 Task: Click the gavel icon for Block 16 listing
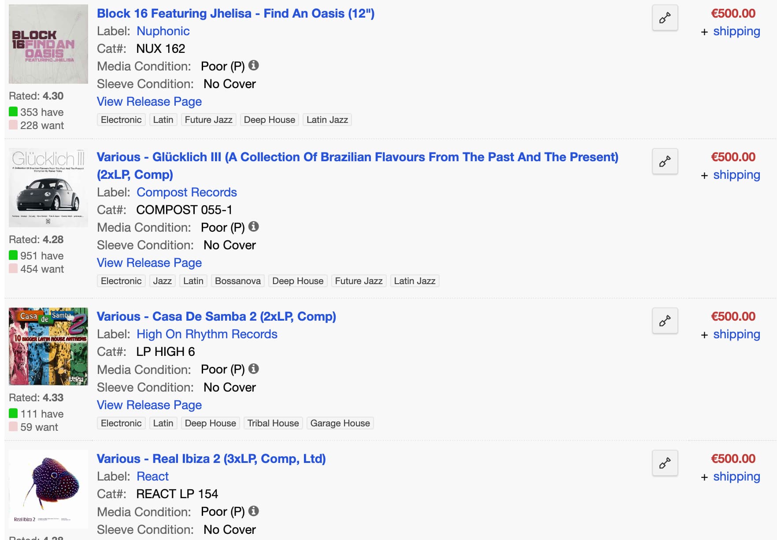point(665,18)
